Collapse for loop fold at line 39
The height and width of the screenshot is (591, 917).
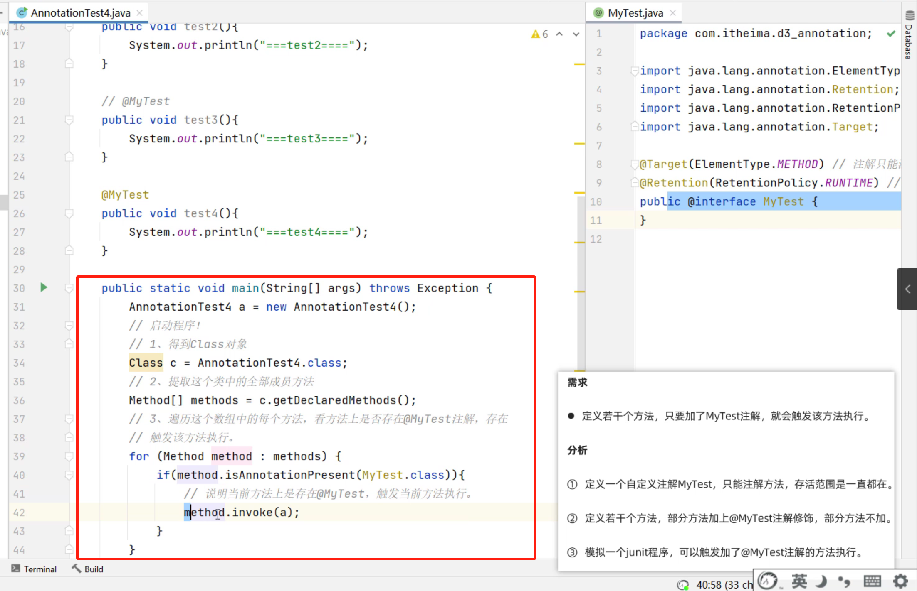(69, 456)
